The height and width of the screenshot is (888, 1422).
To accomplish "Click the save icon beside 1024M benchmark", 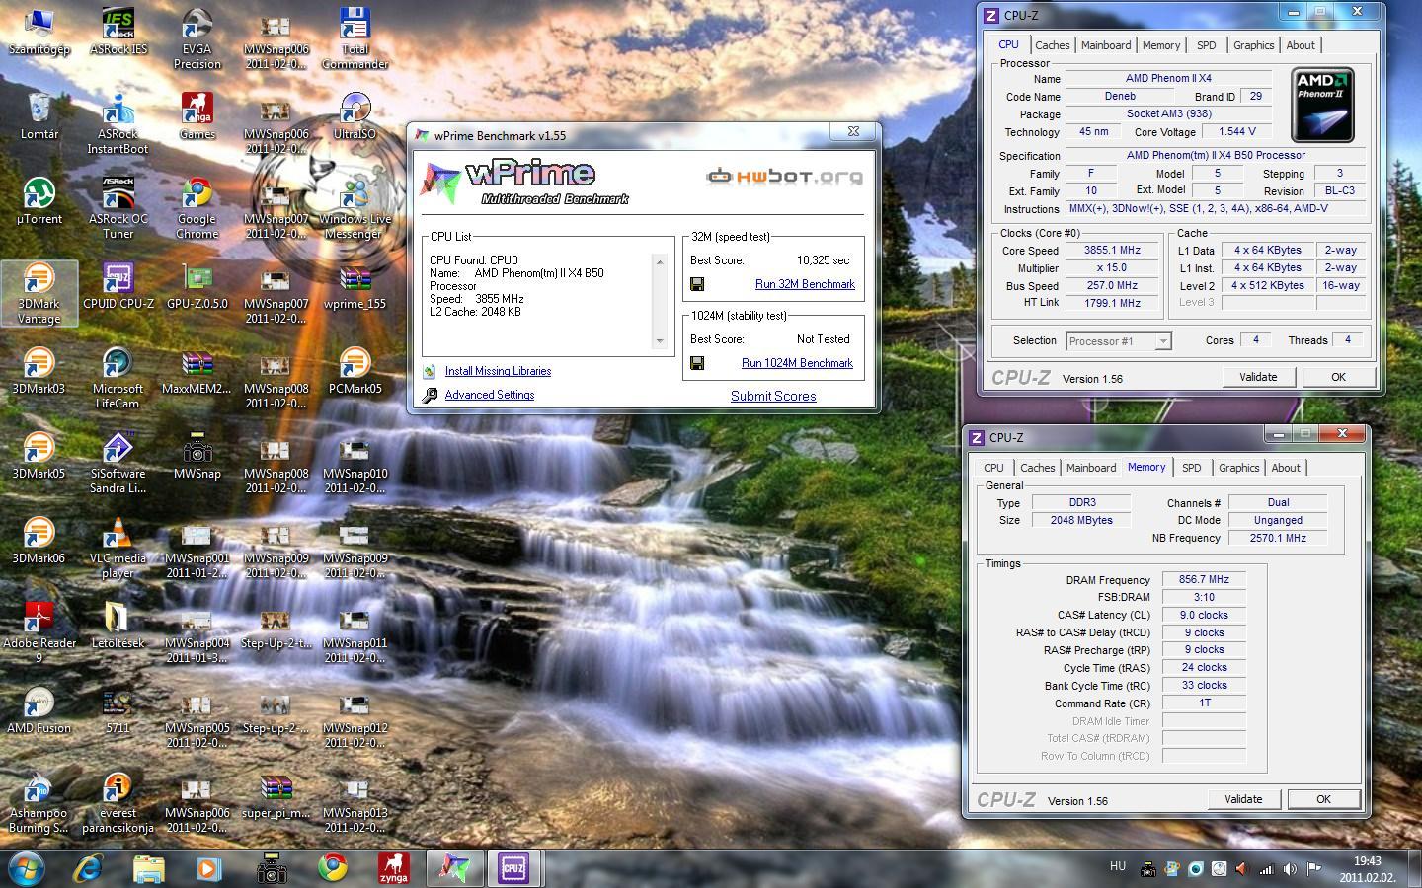I will 697,363.
